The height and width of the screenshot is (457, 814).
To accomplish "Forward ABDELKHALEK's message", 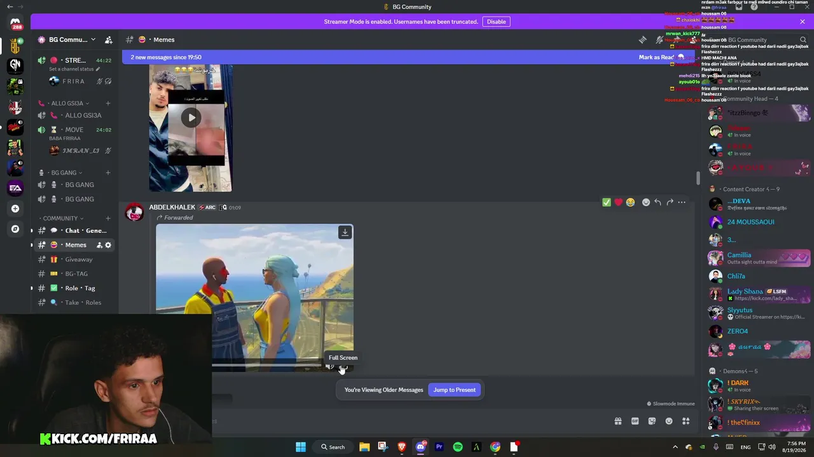I will [670, 202].
